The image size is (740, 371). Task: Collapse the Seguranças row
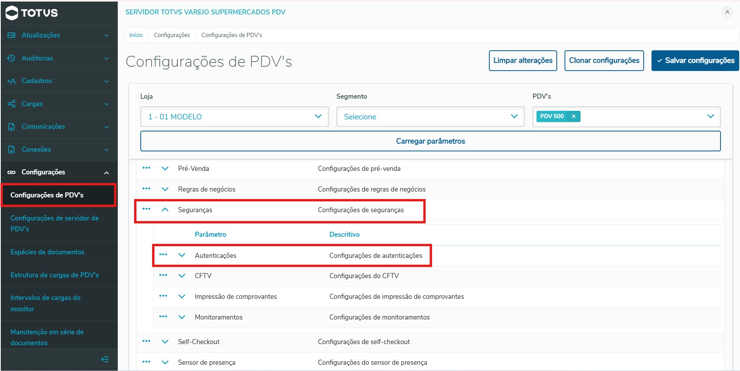[x=165, y=209]
